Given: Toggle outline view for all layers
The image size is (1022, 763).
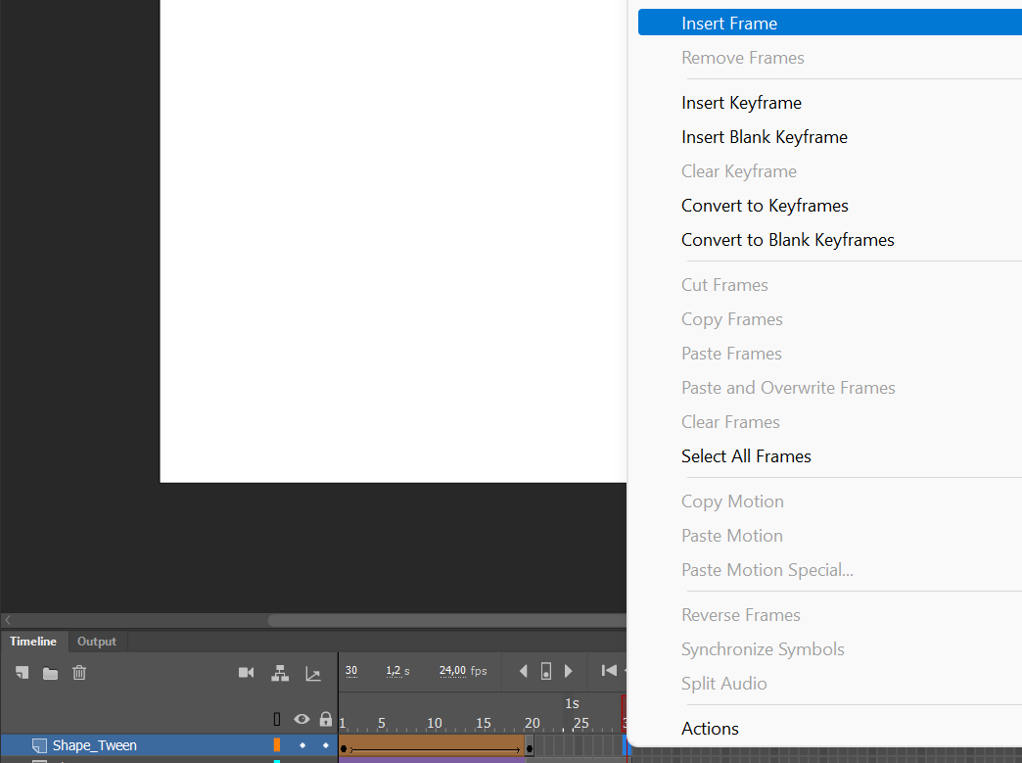Looking at the screenshot, I should tap(277, 719).
